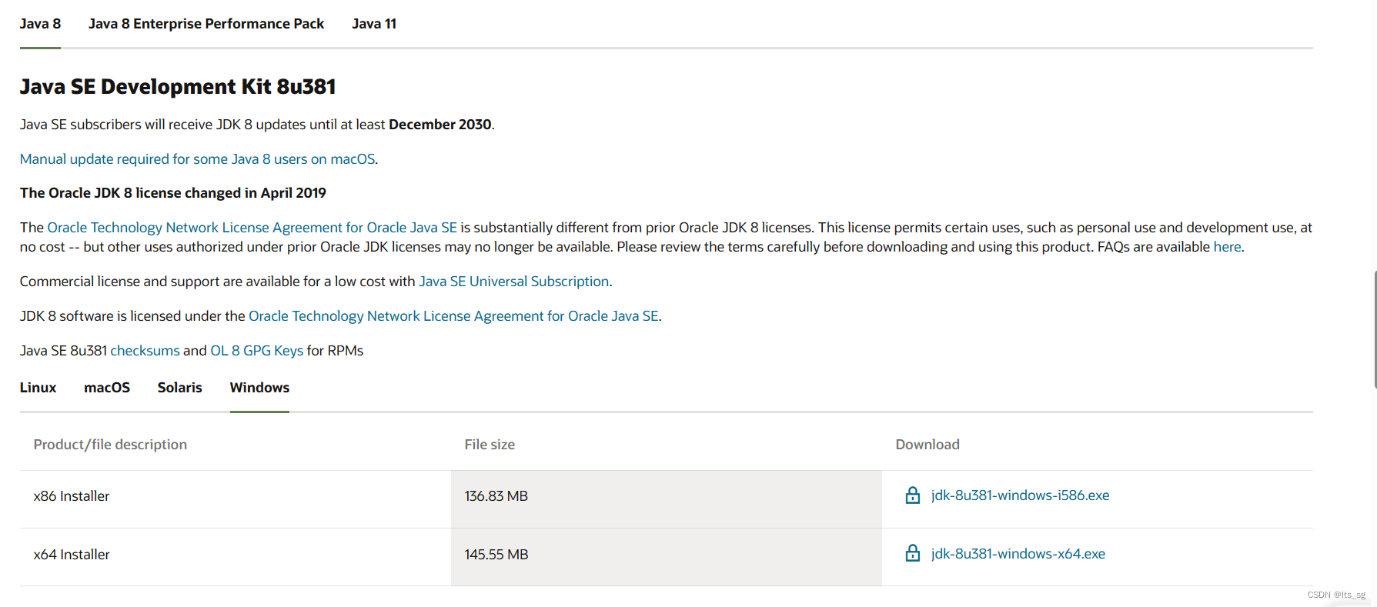The height and width of the screenshot is (607, 1377).
Task: Open the macOS manual update notice link
Action: pyautogui.click(x=198, y=159)
